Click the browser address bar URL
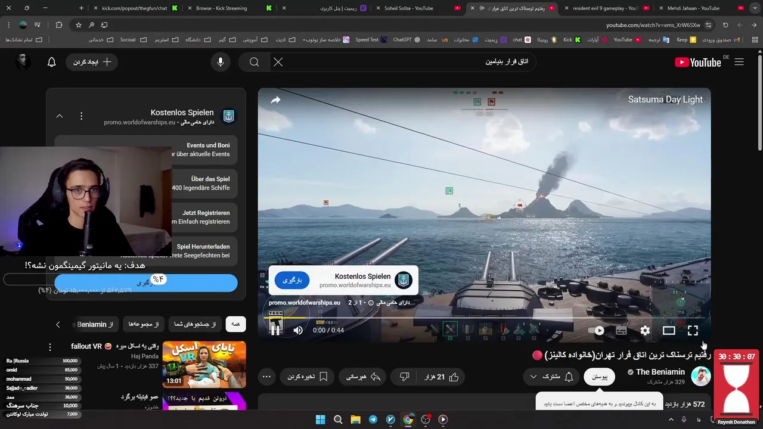The height and width of the screenshot is (429, 763). 653,25
